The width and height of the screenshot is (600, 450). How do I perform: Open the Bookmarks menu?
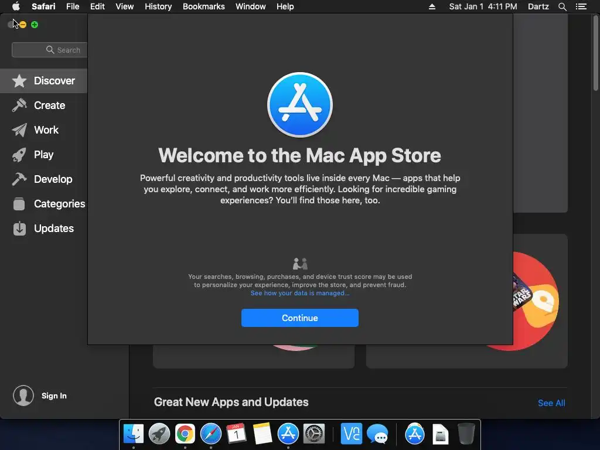(203, 6)
